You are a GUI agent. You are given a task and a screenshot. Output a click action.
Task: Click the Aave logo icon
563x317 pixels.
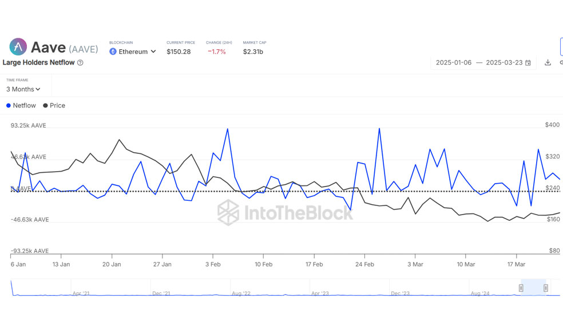18,47
